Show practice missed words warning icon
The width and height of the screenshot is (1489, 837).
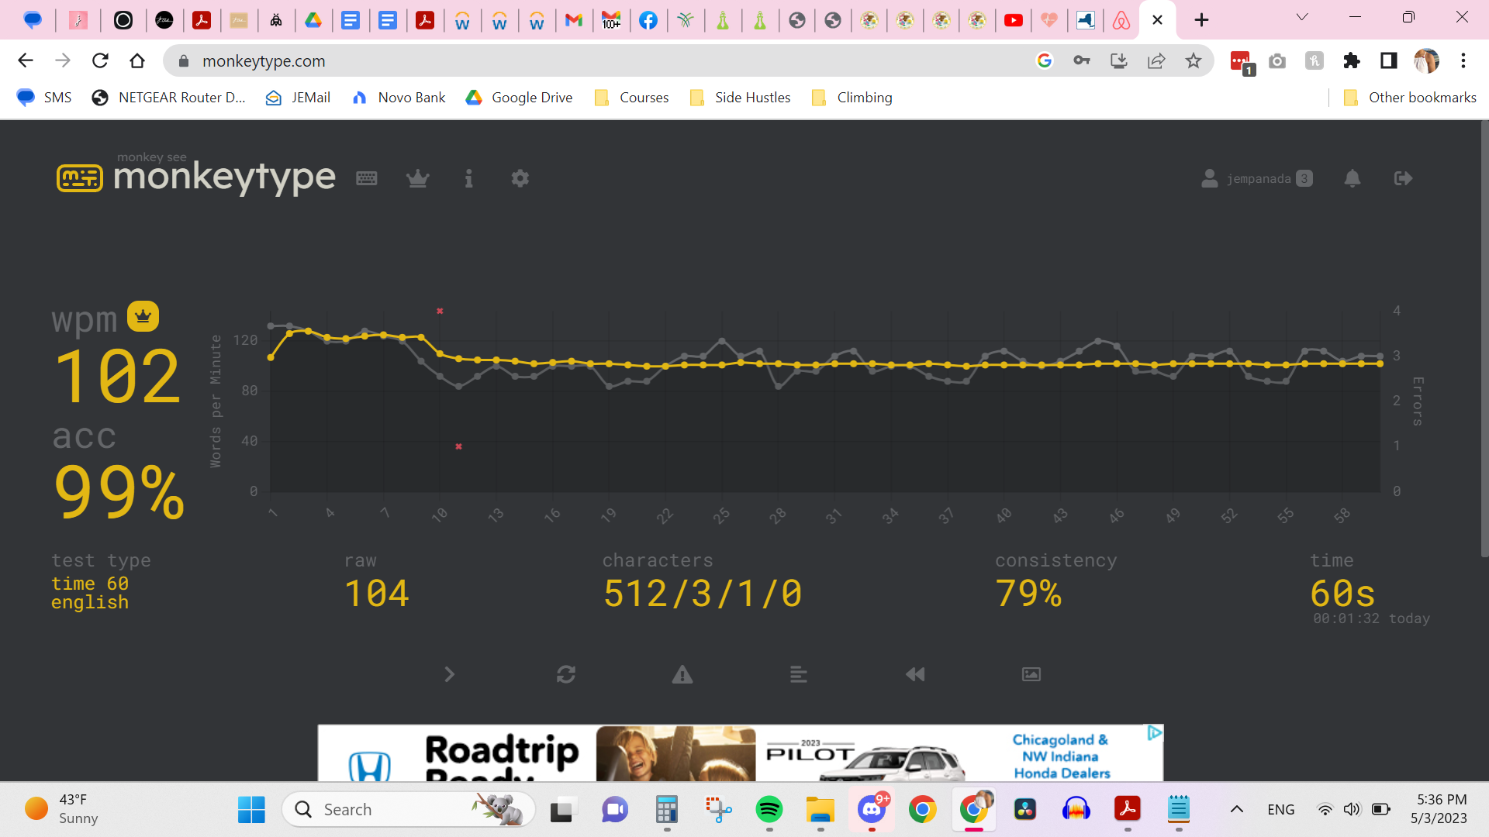(682, 674)
